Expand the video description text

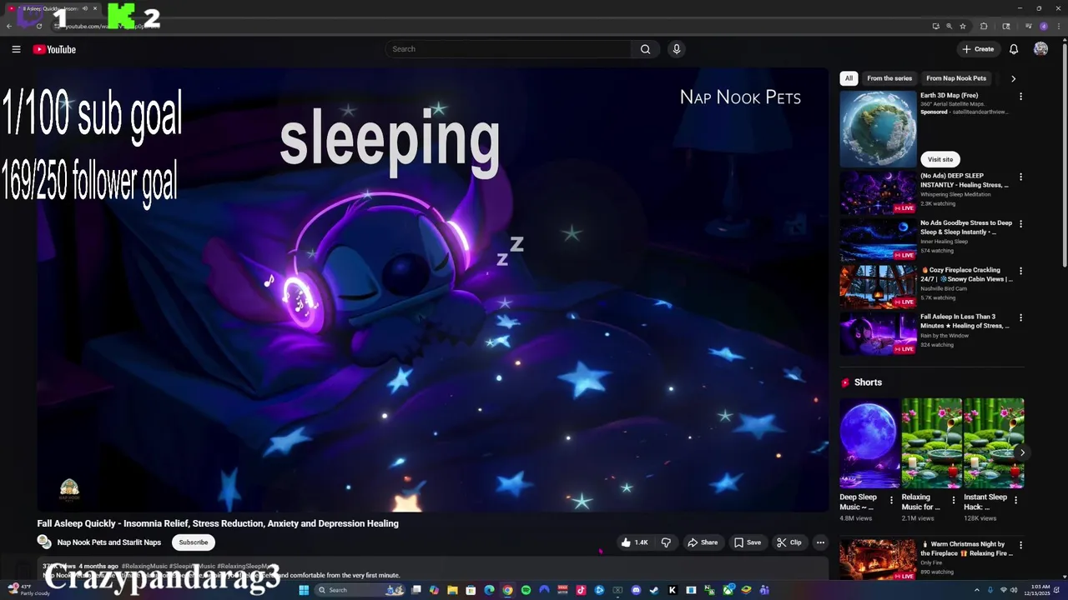click(432, 571)
